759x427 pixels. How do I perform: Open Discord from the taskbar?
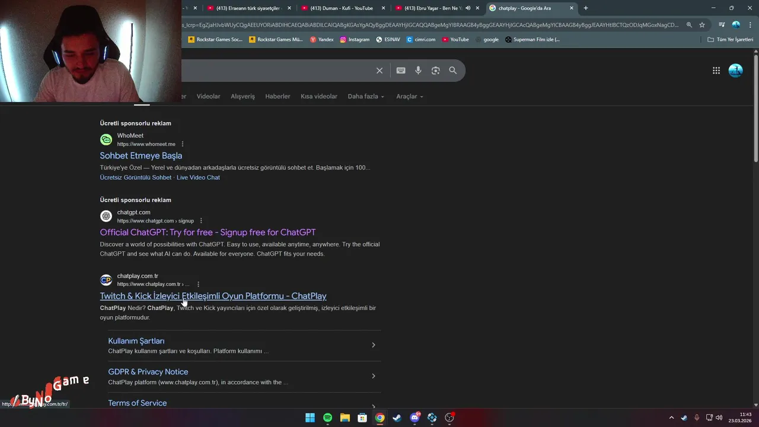(415, 418)
